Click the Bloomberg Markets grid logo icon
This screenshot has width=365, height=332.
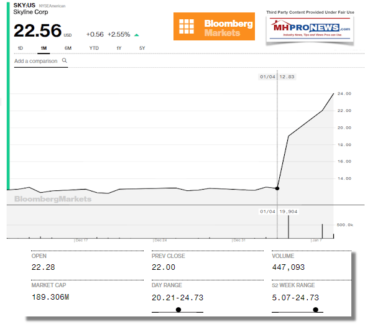(x=187, y=26)
